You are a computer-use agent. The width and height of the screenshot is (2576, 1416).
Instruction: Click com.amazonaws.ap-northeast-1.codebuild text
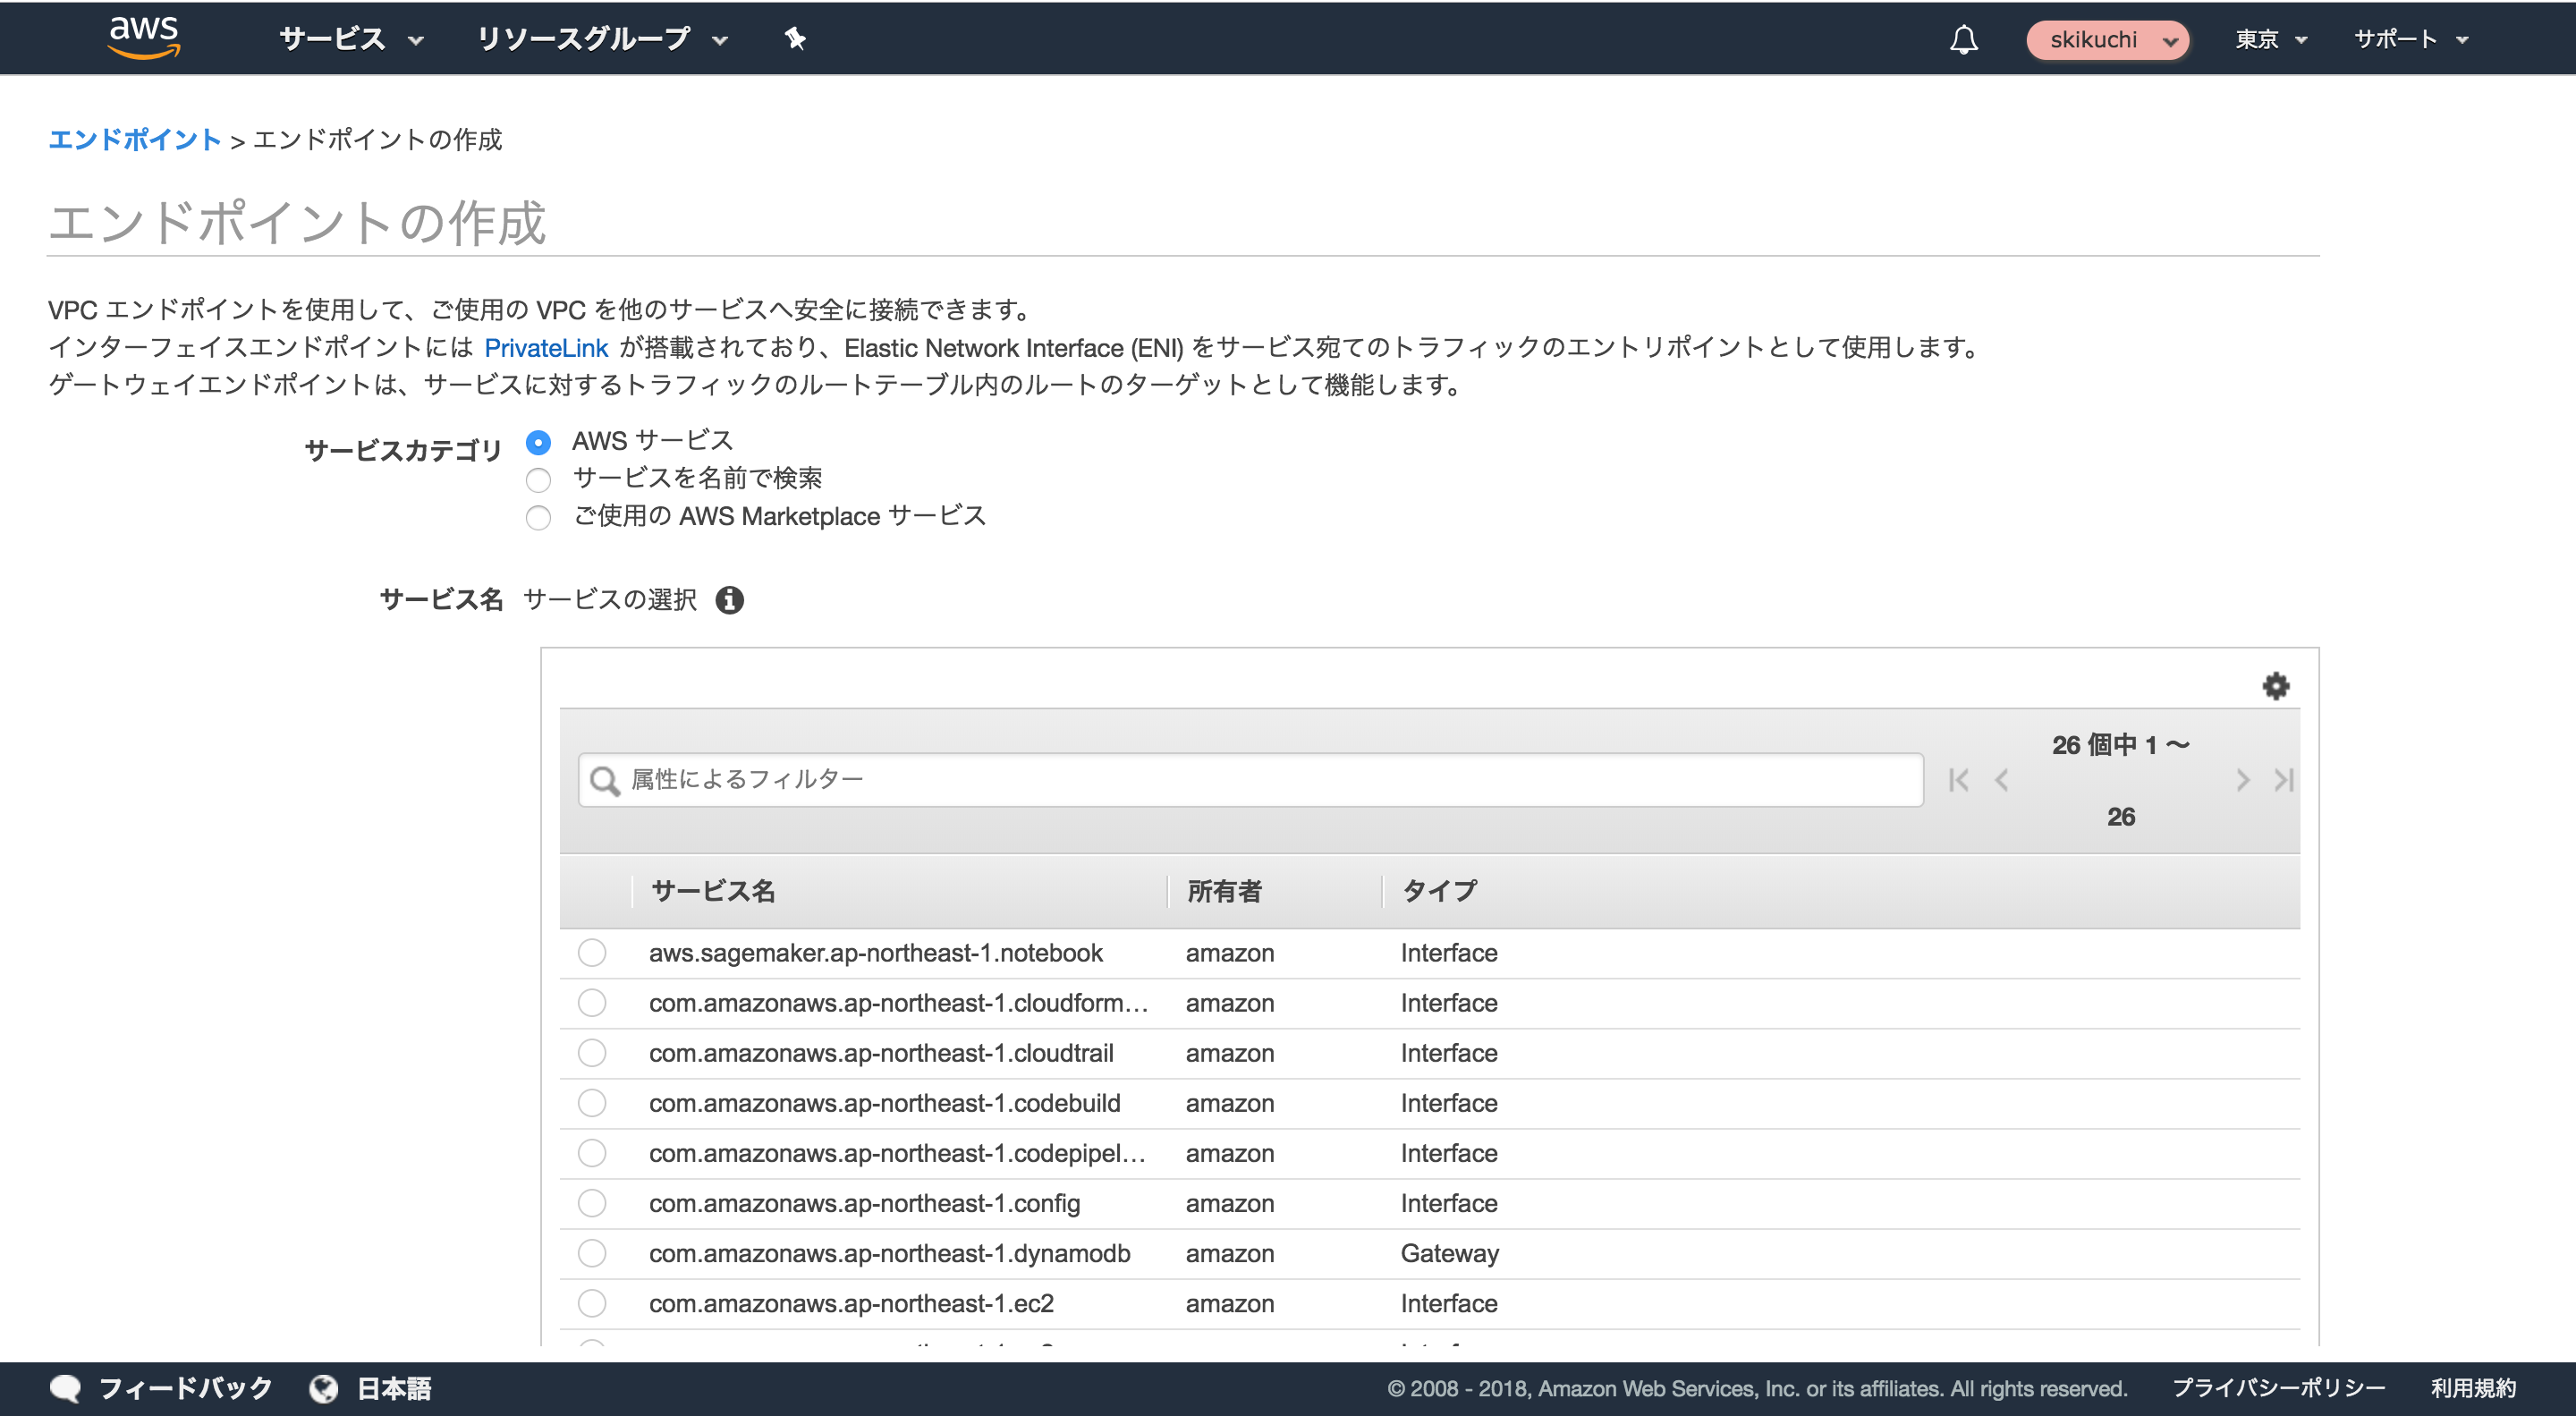(884, 1104)
